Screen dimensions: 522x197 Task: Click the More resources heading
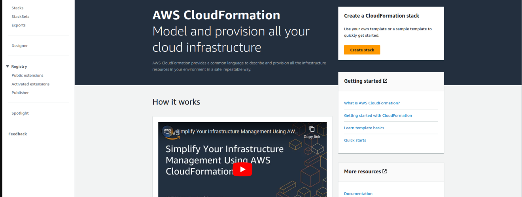pyautogui.click(x=363, y=171)
